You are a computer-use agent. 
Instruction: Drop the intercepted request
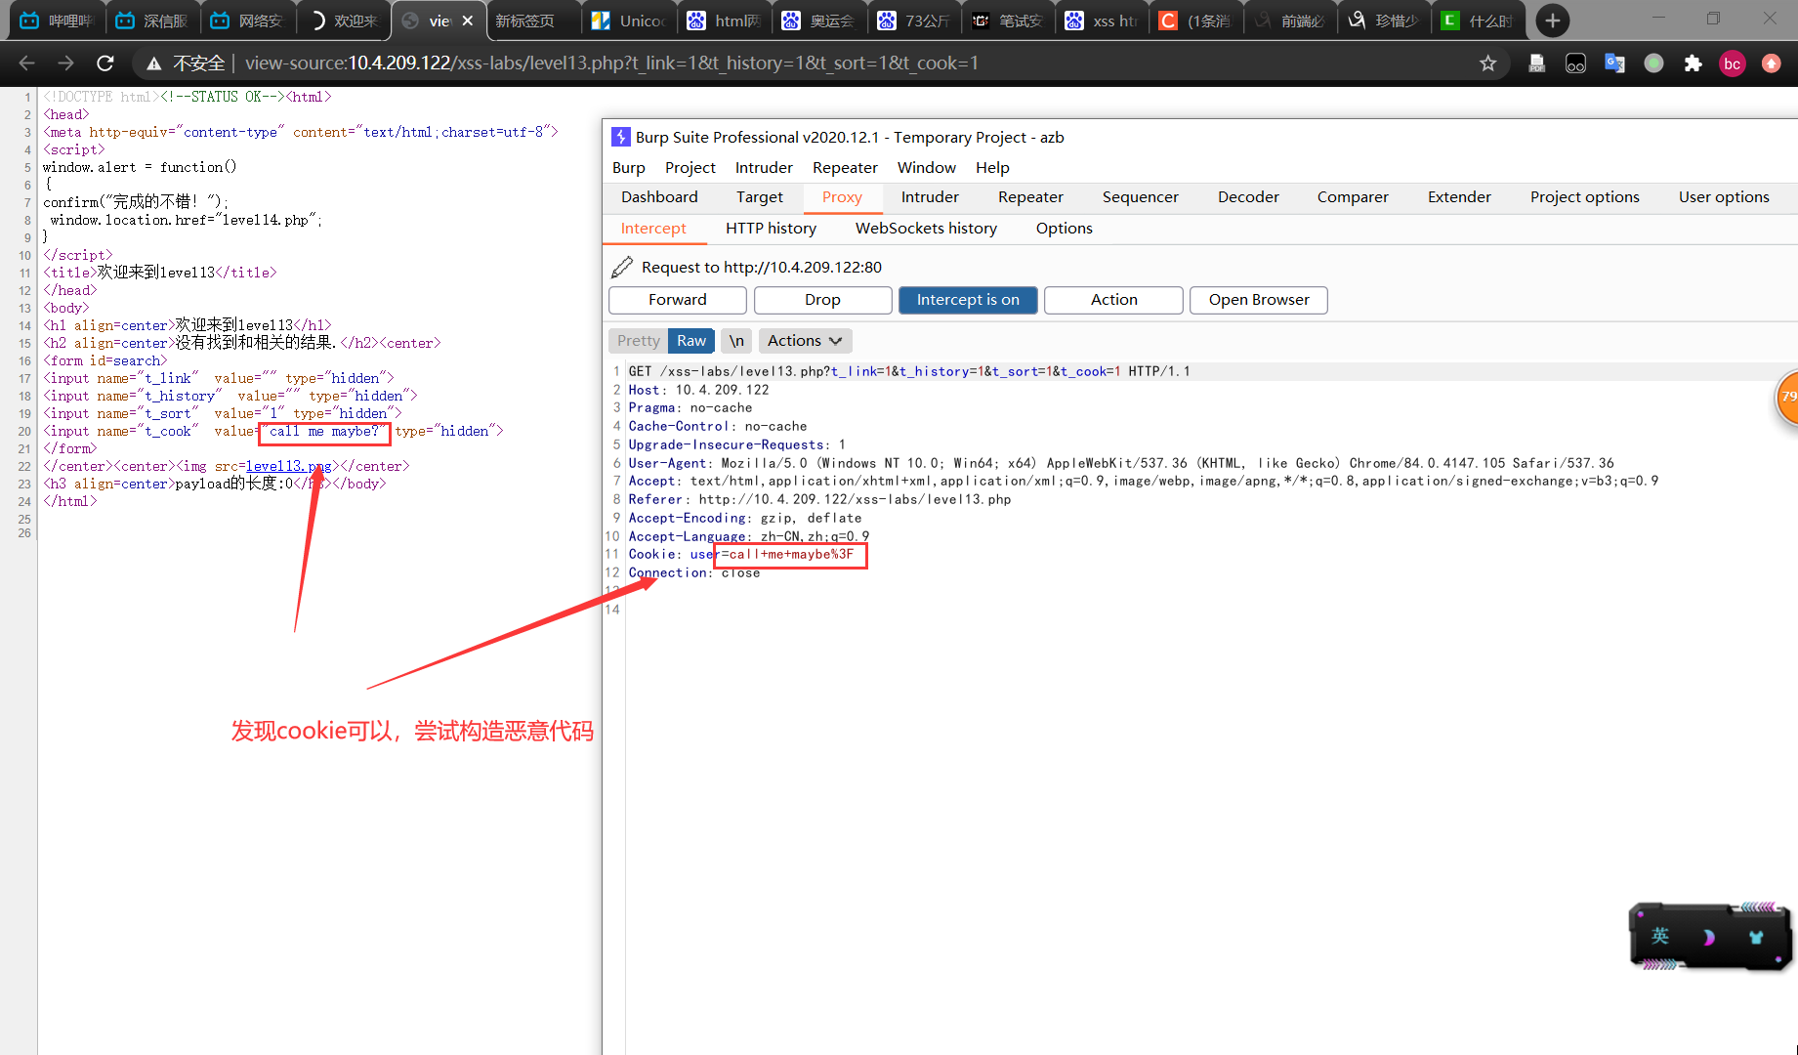pos(822,300)
